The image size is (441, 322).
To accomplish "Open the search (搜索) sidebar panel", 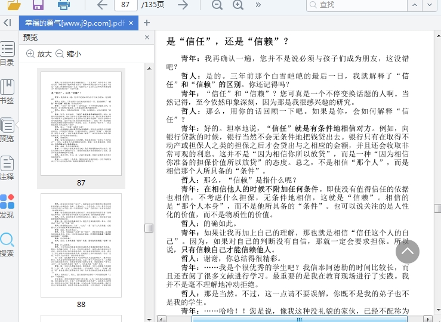I will (7, 244).
